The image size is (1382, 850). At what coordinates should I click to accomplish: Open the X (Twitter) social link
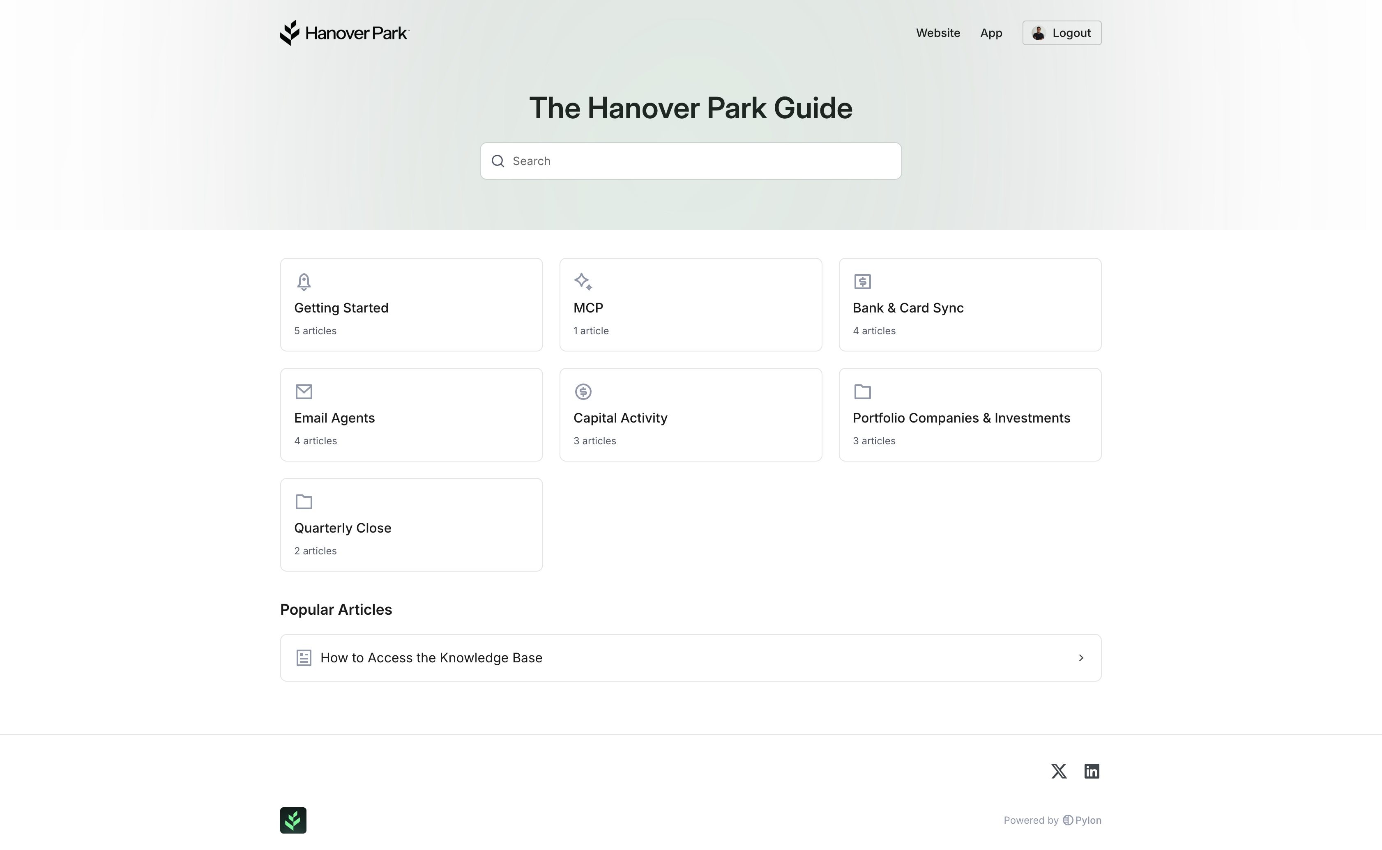[x=1059, y=771]
